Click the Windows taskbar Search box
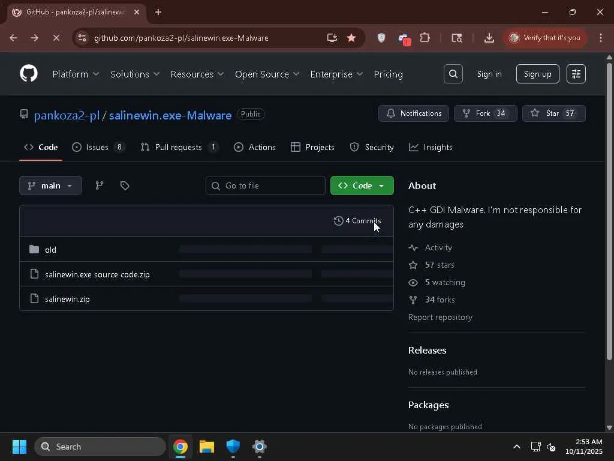Viewport: 614px width, 461px height. tap(100, 447)
